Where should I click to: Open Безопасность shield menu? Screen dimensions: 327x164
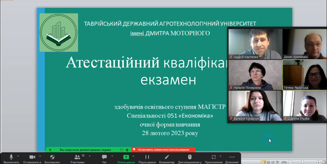click(52, 159)
